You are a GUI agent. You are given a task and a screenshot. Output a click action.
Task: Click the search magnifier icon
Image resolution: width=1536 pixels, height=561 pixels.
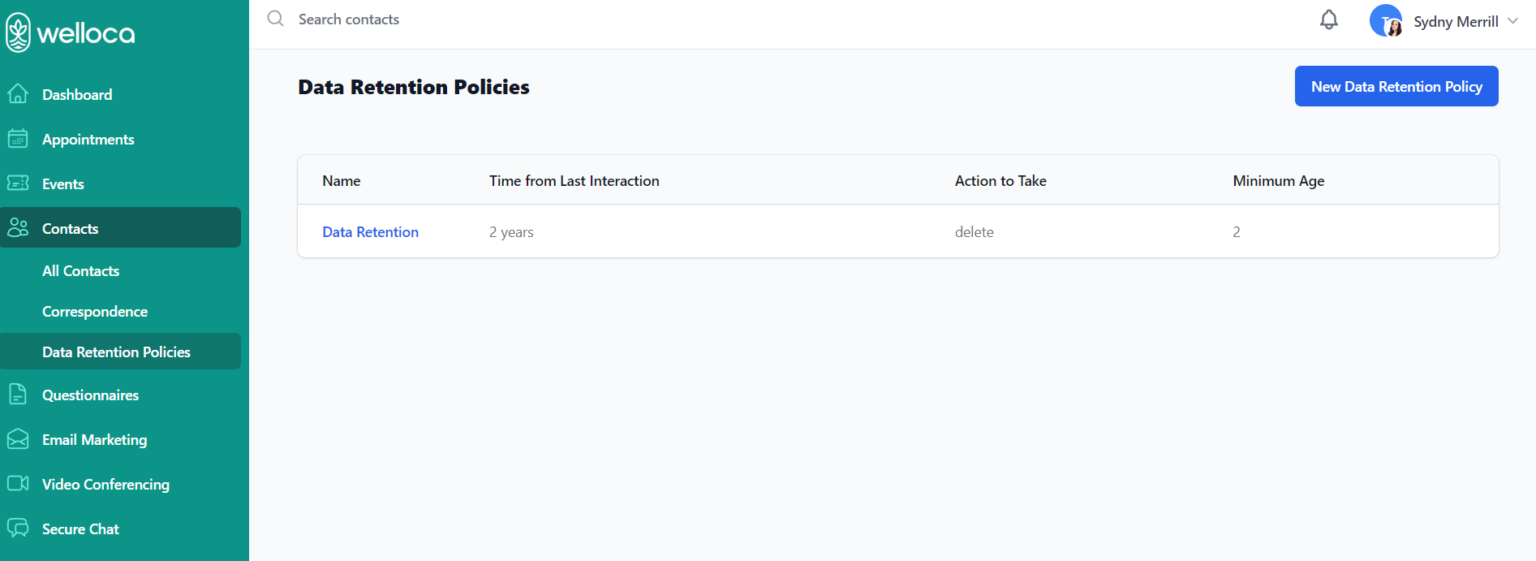point(276,19)
